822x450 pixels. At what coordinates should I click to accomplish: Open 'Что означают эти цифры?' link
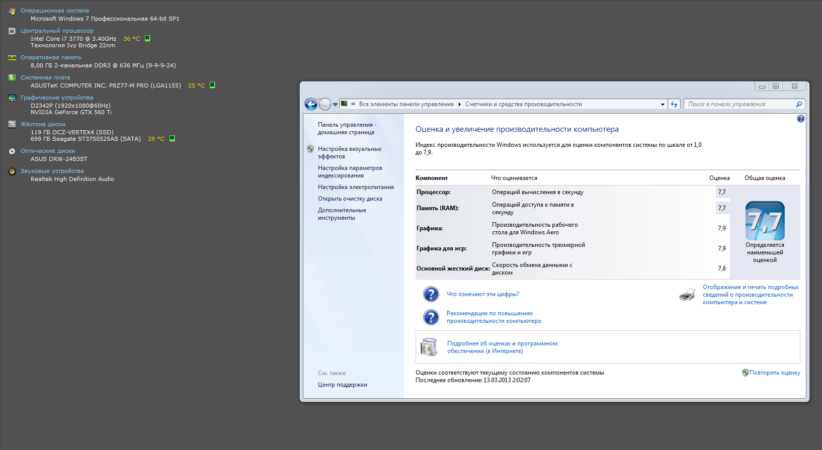tap(482, 294)
